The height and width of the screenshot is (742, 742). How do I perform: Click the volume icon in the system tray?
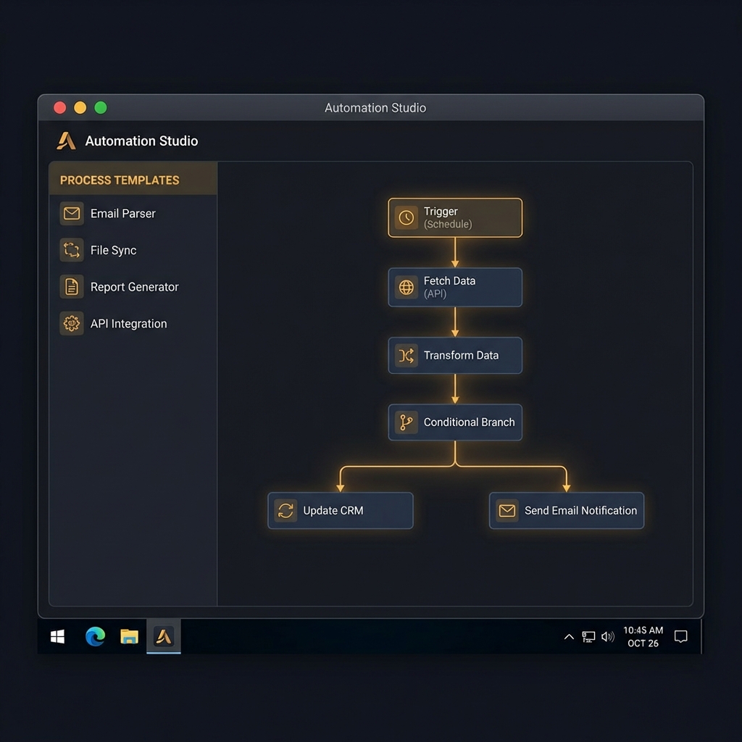607,637
